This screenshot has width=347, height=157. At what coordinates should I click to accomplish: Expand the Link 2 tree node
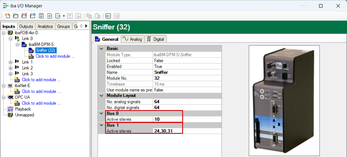point(10,68)
